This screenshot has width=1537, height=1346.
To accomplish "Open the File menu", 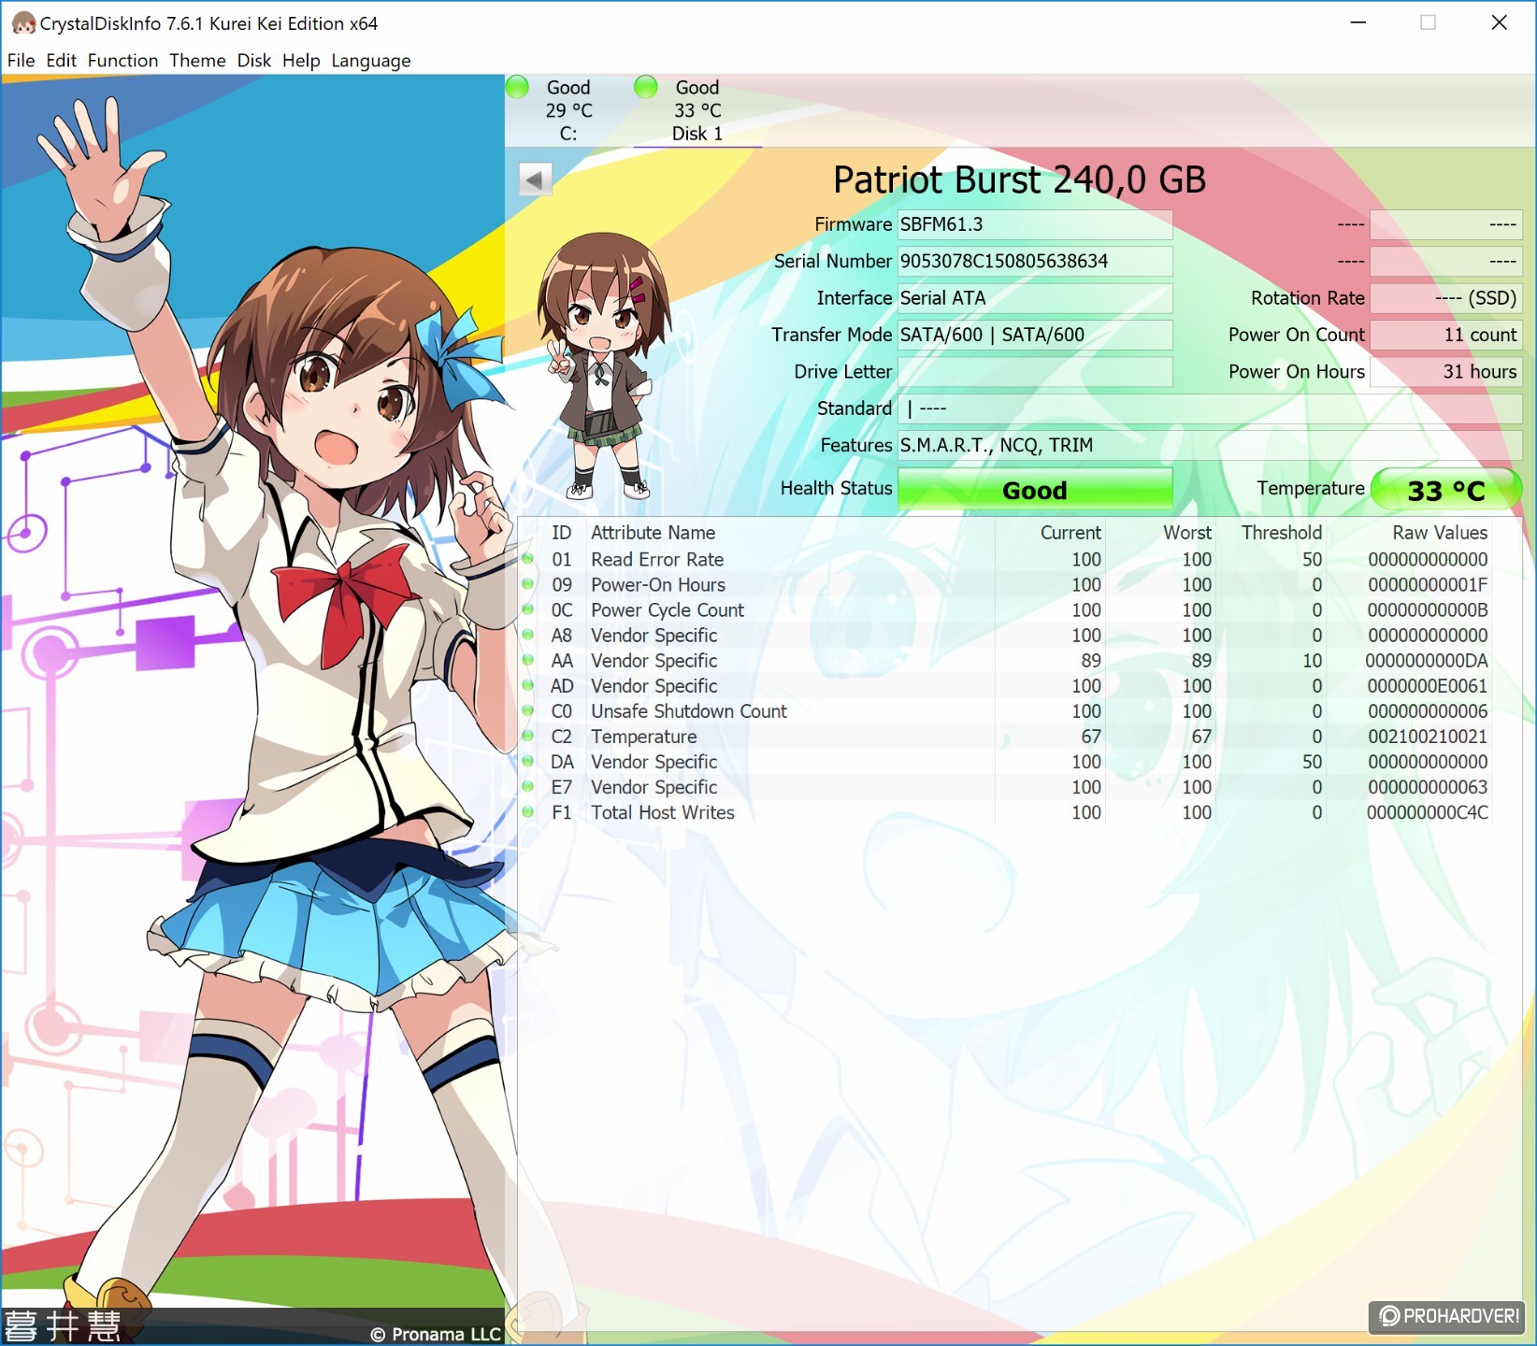I will pyautogui.click(x=21, y=61).
